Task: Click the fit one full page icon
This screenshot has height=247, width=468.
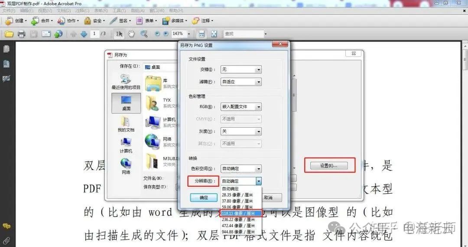Action: pos(214,34)
